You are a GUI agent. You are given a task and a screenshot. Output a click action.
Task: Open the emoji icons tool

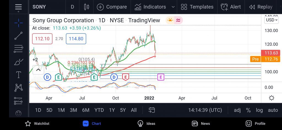click(18, 114)
